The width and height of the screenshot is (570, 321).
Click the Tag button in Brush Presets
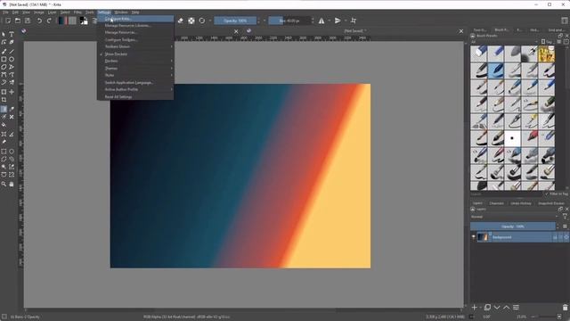coord(548,42)
